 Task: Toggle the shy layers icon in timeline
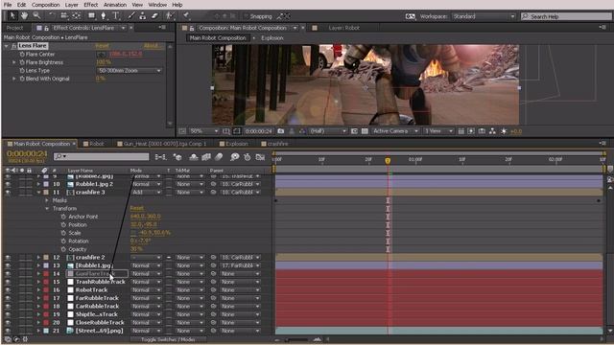(x=194, y=157)
